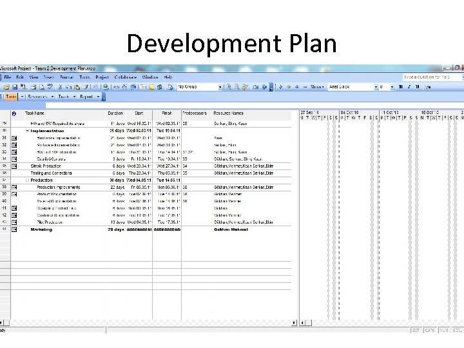The image size is (464, 348).
Task: Click the yellow Task Notes icon
Action: tap(151, 87)
